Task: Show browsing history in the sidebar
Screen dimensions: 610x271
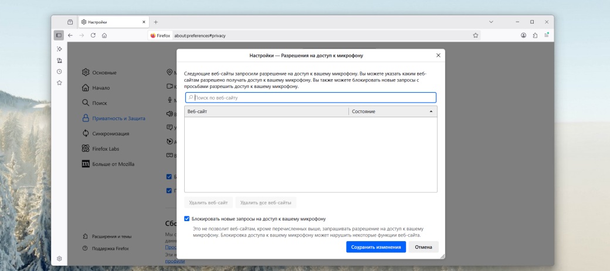Action: pos(59,72)
